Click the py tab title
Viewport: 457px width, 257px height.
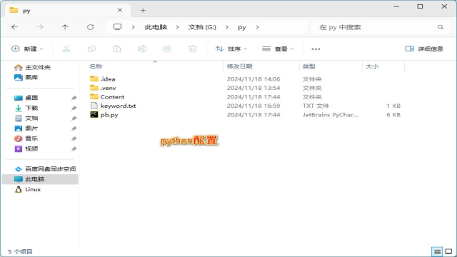(26, 11)
